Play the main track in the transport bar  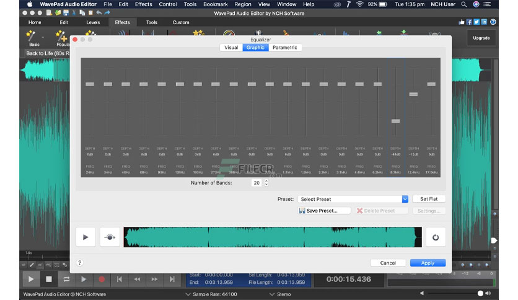(x=31, y=279)
